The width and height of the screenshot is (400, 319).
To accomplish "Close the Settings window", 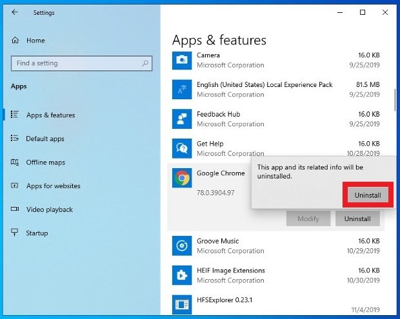I will pyautogui.click(x=385, y=12).
